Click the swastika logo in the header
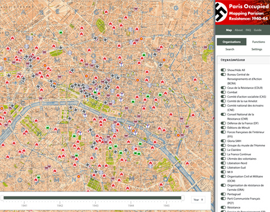This screenshot has width=270, height=212. (x=221, y=12)
